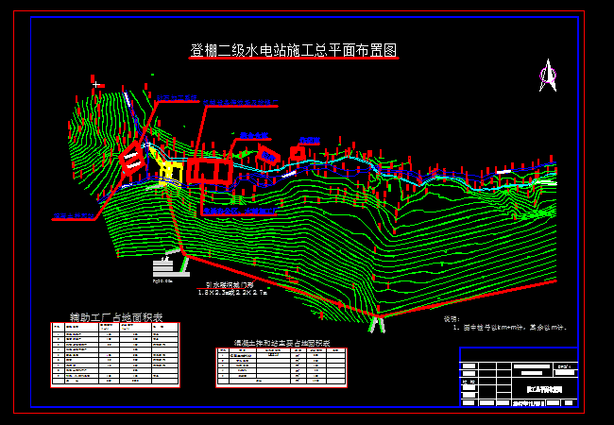Click the large red rectangular building outline
The width and height of the screenshot is (614, 425).
click(209, 170)
